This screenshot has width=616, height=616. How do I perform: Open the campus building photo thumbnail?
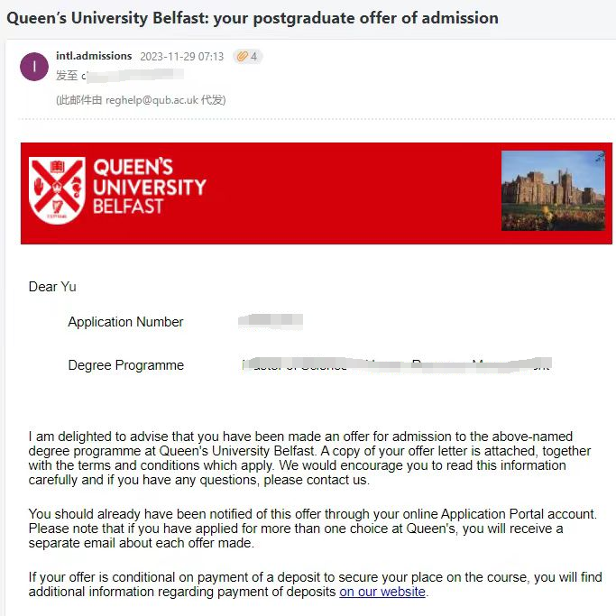(552, 190)
